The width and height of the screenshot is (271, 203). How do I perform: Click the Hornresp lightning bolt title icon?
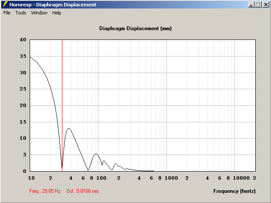[5, 5]
